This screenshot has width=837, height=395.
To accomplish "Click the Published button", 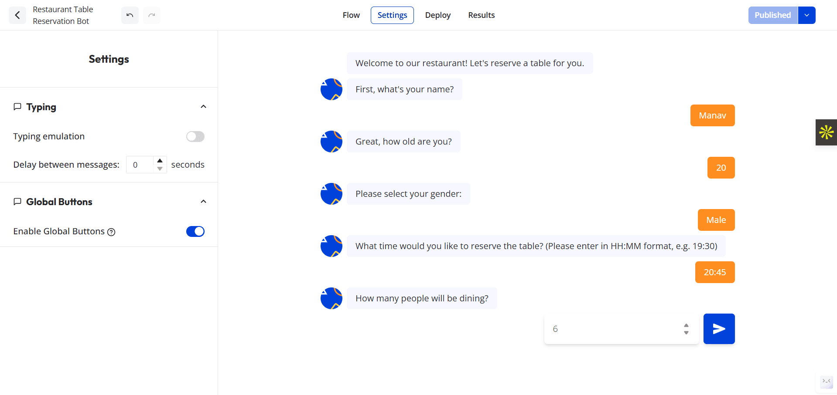I will 772,15.
